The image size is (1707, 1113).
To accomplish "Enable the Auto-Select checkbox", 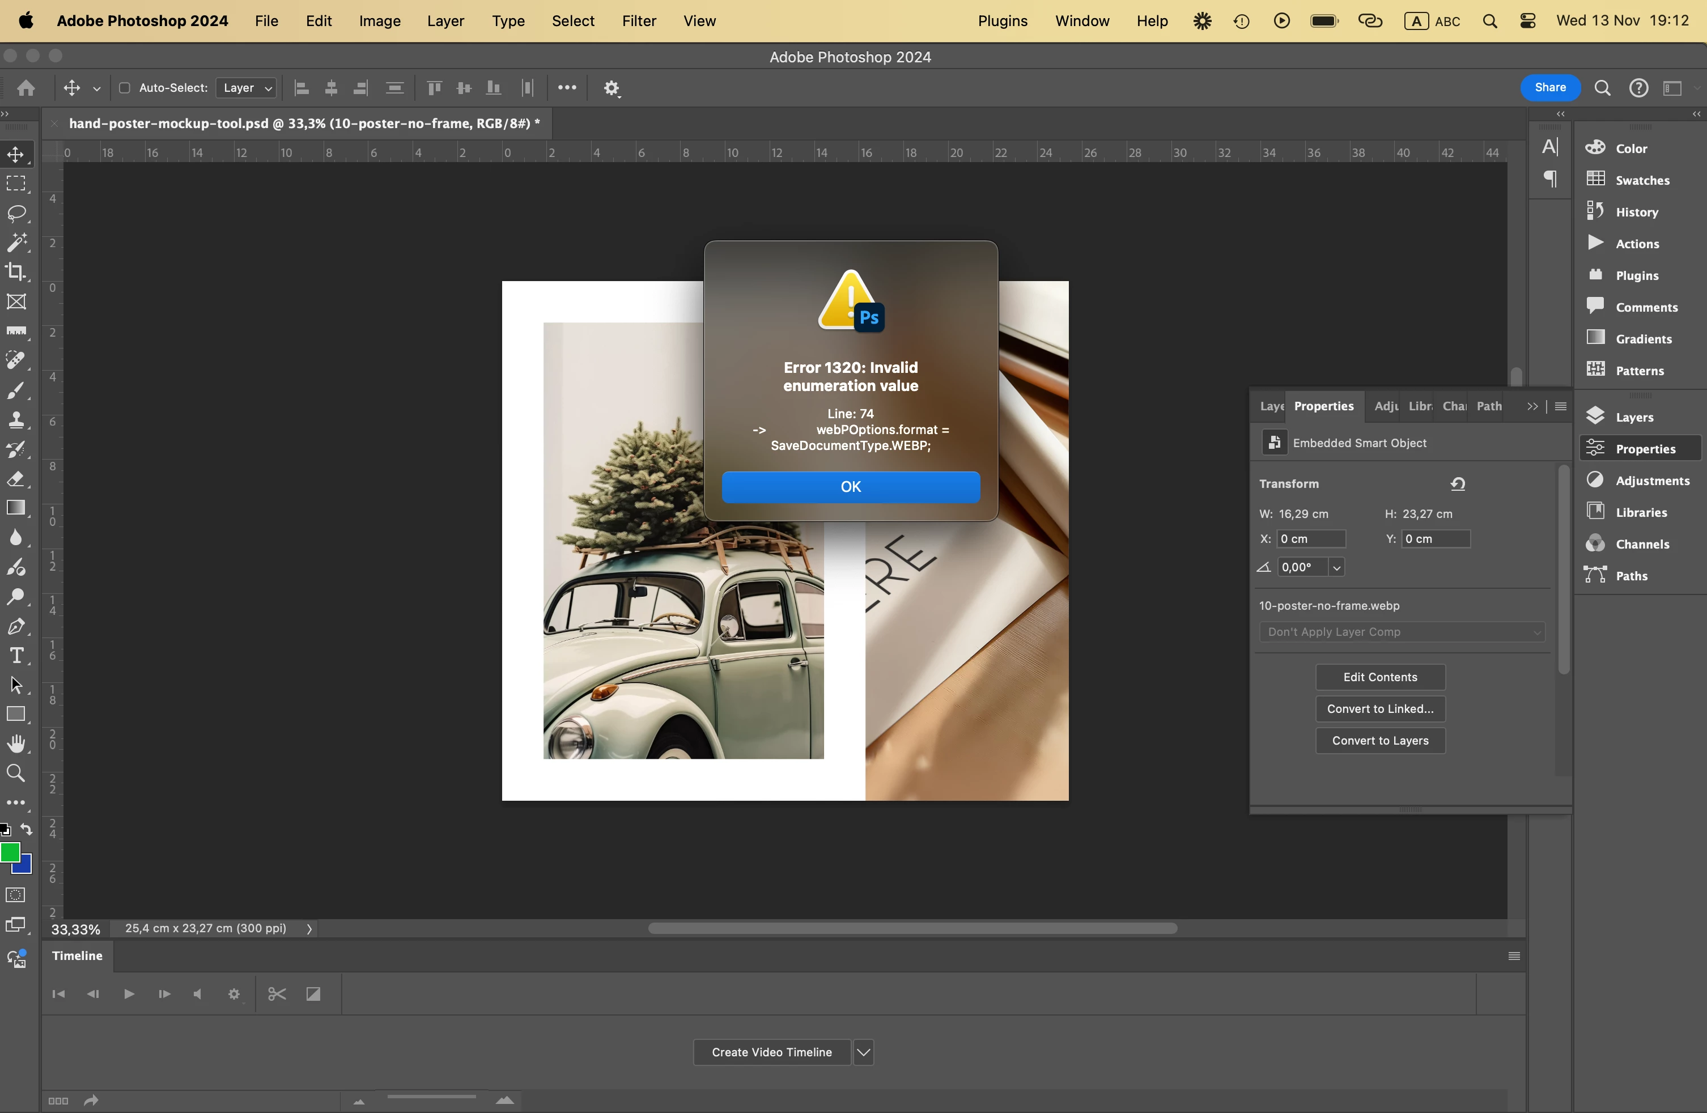I will (x=124, y=88).
